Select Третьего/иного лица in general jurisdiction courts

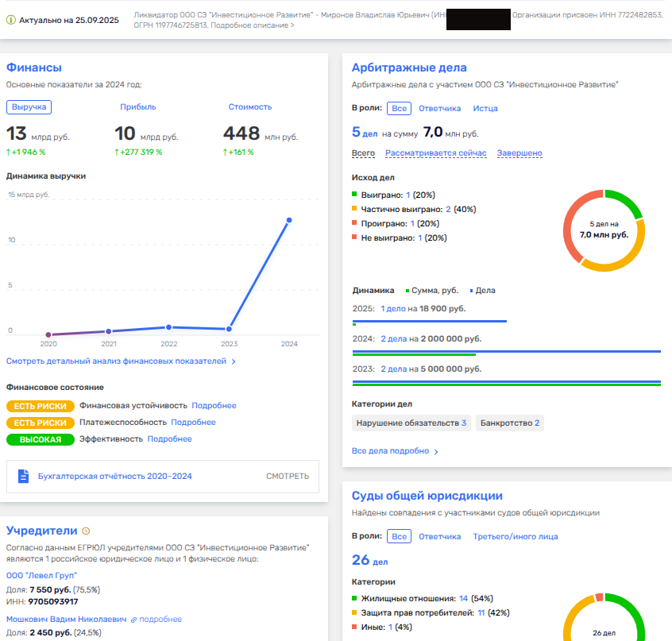click(515, 537)
